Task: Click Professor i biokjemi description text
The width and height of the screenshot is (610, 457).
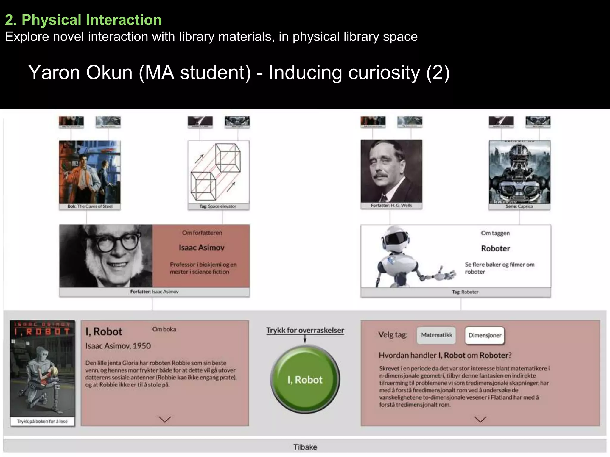Action: 203,268
